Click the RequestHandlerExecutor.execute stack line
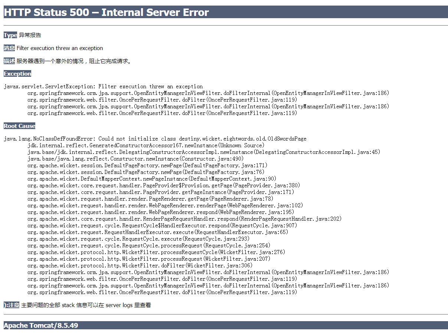 pos(158,232)
